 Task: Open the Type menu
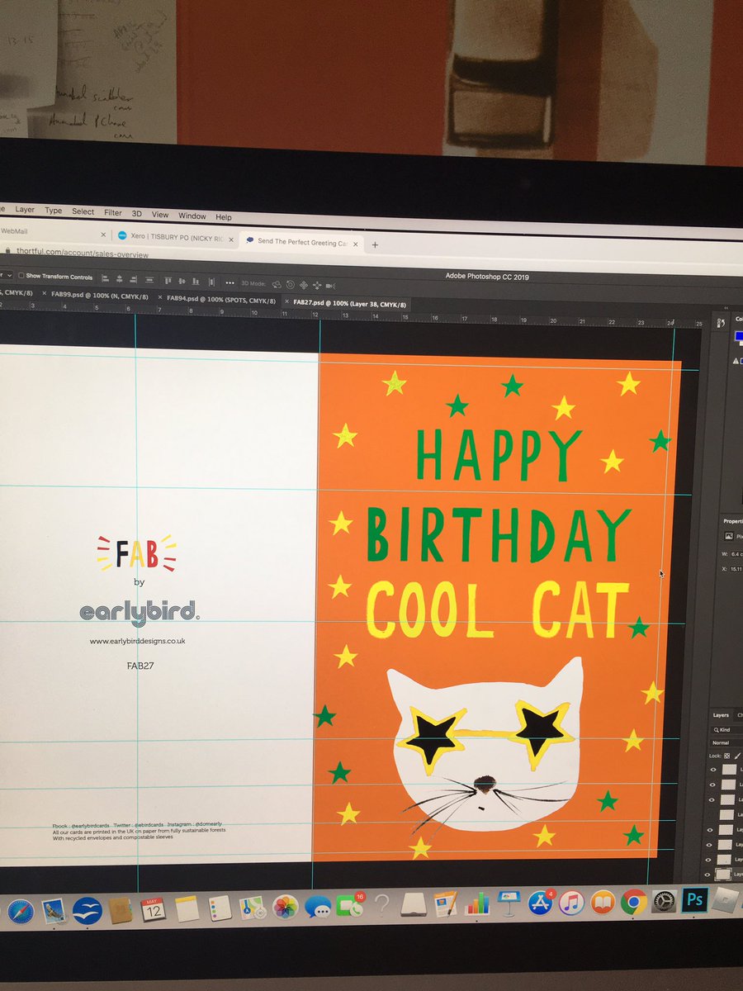click(53, 211)
